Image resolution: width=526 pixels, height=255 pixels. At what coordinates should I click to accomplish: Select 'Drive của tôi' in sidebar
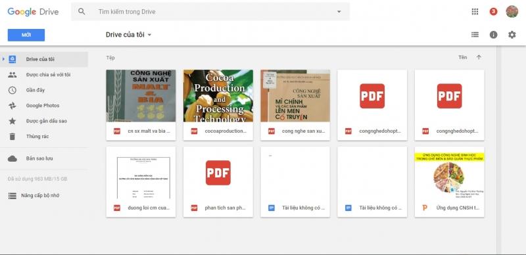(x=44, y=59)
